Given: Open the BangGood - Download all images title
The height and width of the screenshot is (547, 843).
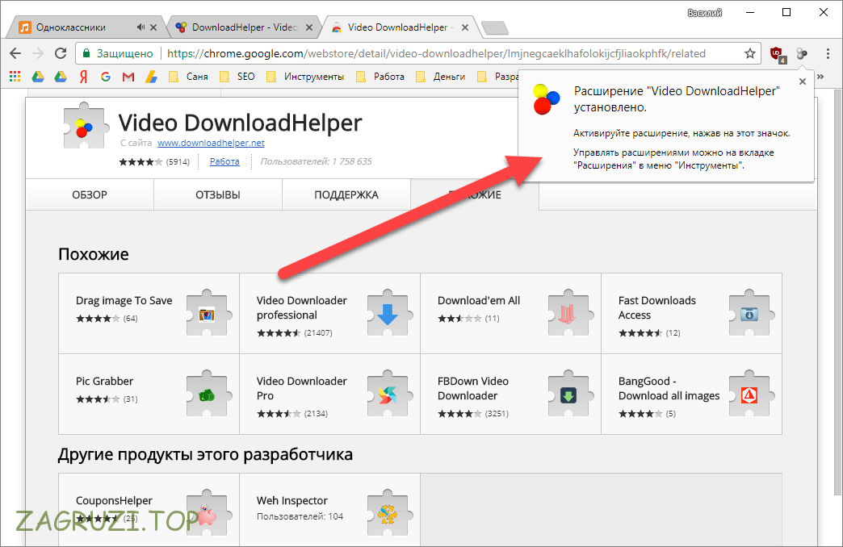Looking at the screenshot, I should coord(669,389).
